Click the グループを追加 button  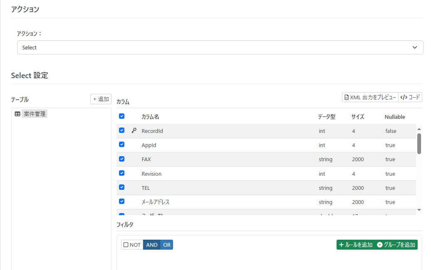[396, 245]
